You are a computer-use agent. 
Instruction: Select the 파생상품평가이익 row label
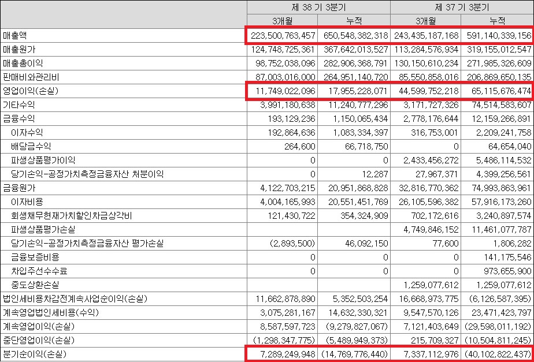point(43,161)
